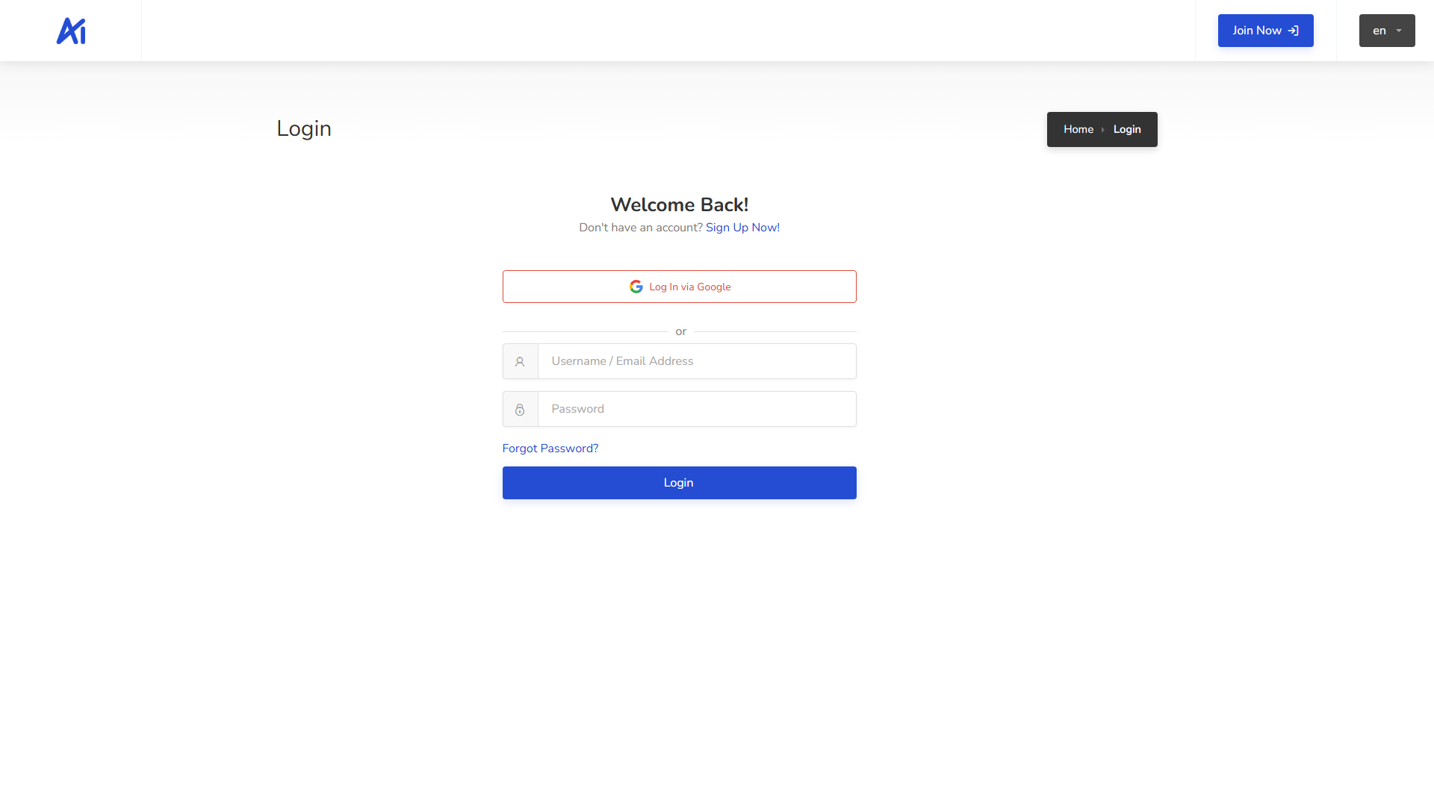The image size is (1434, 806).
Task: Click the Google G logo icon
Action: click(x=636, y=287)
